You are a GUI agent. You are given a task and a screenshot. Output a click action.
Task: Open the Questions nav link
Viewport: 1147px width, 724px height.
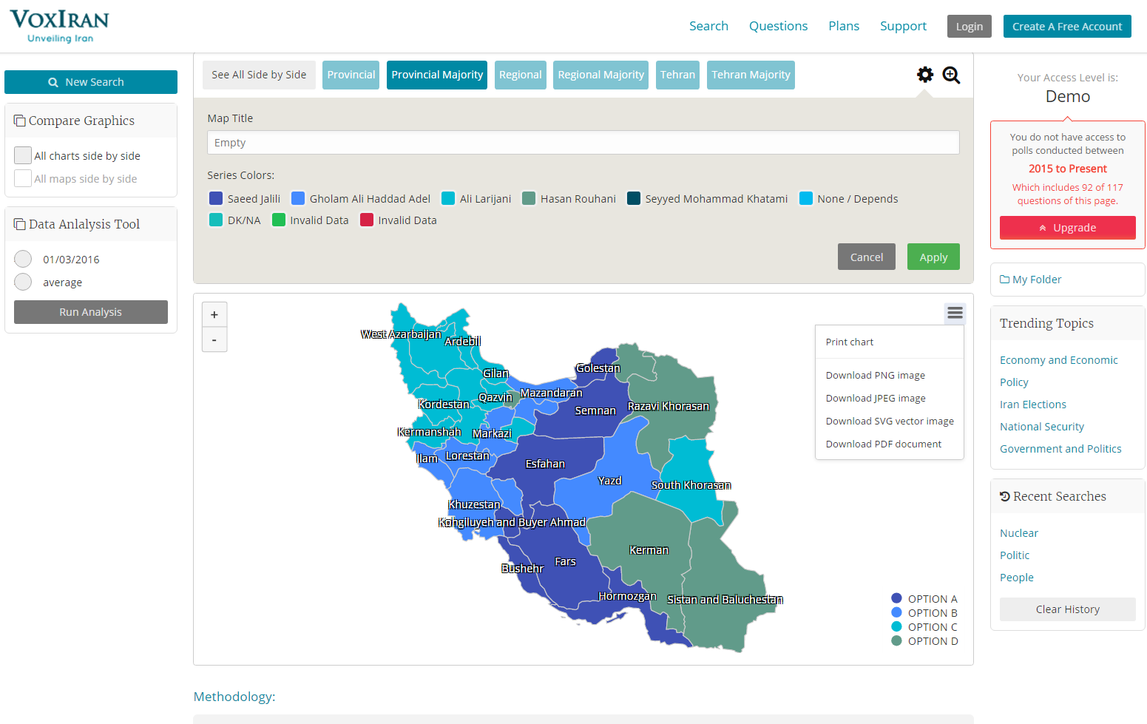(x=778, y=26)
